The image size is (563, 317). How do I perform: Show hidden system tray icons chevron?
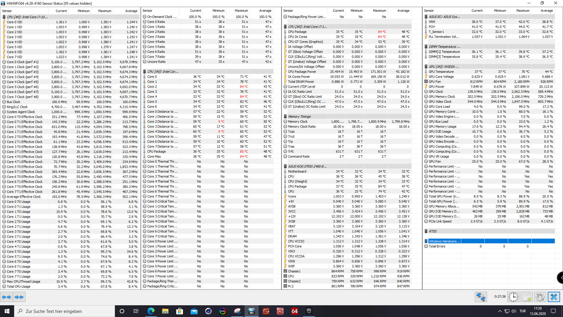(x=500, y=311)
